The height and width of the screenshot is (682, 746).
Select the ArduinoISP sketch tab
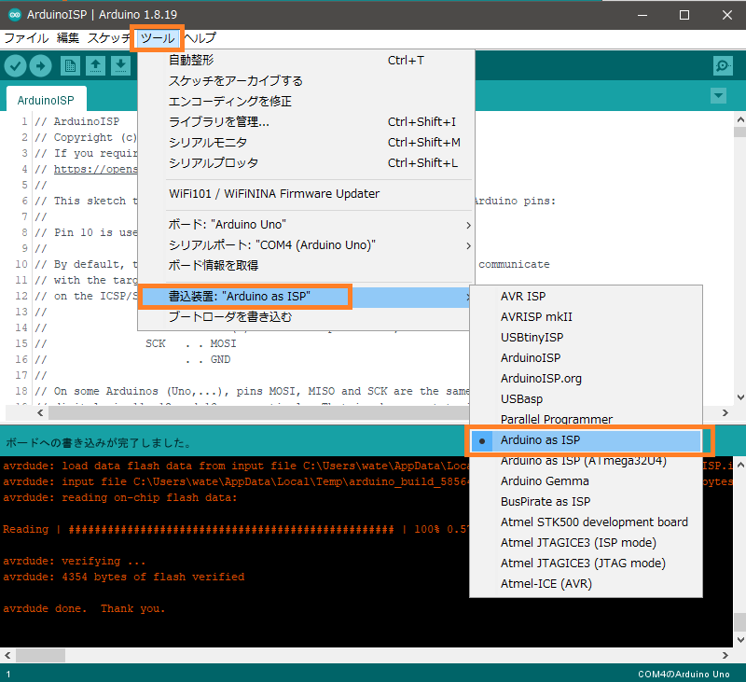[46, 100]
